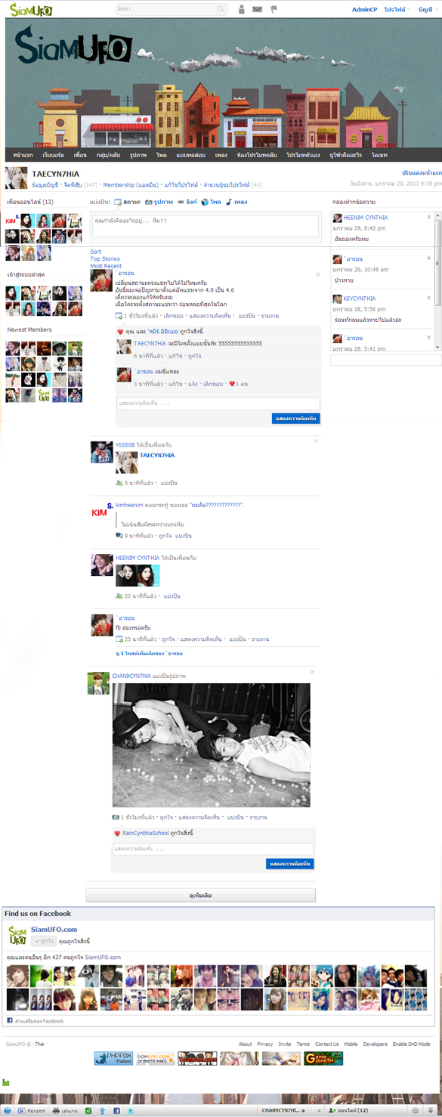Open Y0SE08 user link in feed
The height and width of the screenshot is (1117, 442).
click(125, 445)
